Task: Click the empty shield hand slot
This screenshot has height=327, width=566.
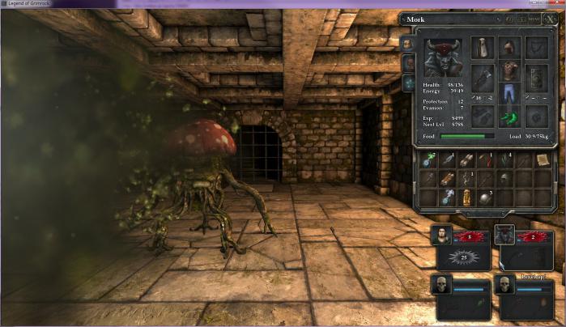Action: [x=536, y=78]
